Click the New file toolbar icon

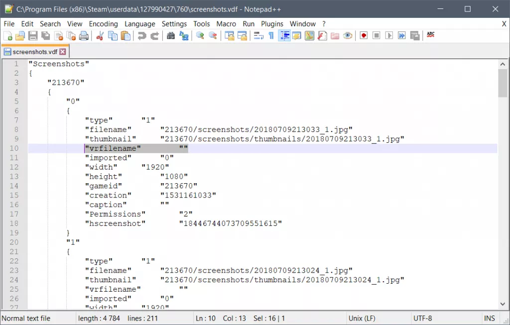[x=8, y=35]
